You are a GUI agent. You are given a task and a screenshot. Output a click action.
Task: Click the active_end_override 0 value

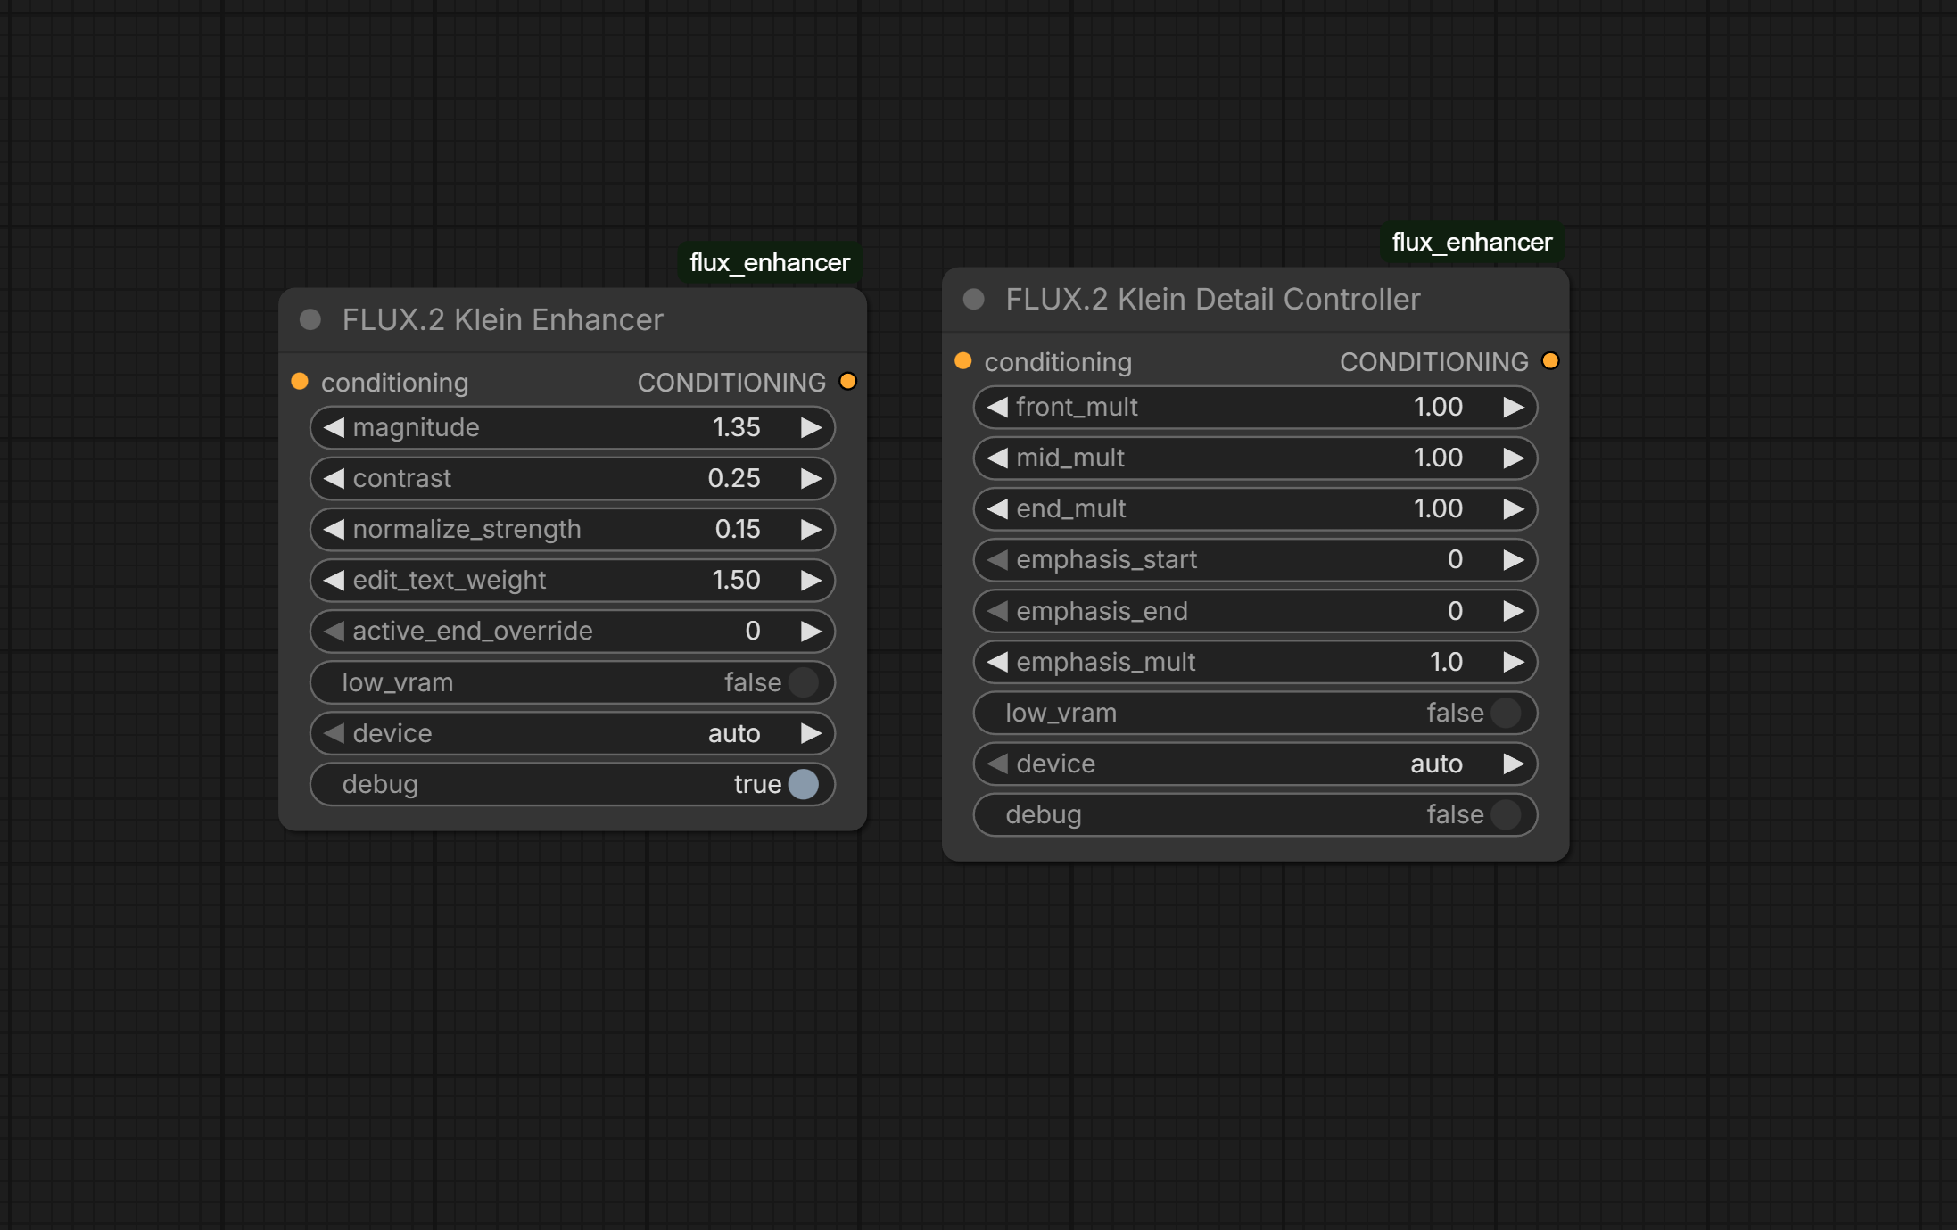tap(753, 631)
